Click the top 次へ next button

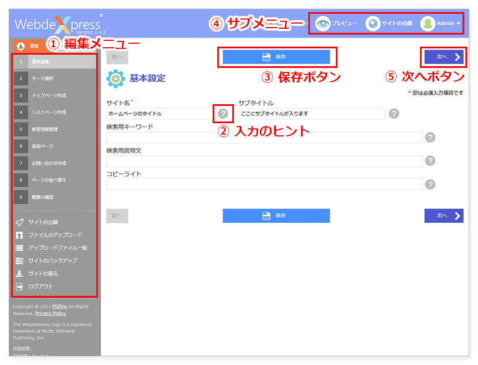pos(444,56)
